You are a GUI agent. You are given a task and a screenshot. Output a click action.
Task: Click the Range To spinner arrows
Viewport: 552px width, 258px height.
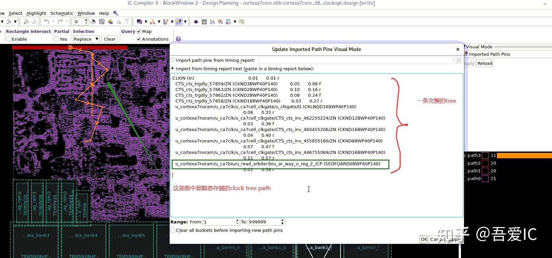click(282, 222)
